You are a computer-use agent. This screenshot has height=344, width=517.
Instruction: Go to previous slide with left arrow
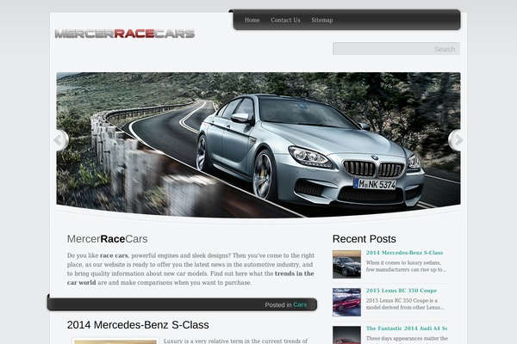60,140
